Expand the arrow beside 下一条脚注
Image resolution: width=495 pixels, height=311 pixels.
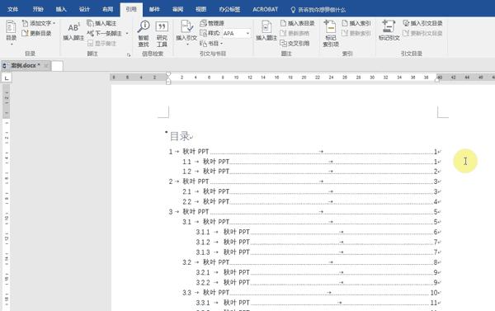pyautogui.click(x=127, y=33)
